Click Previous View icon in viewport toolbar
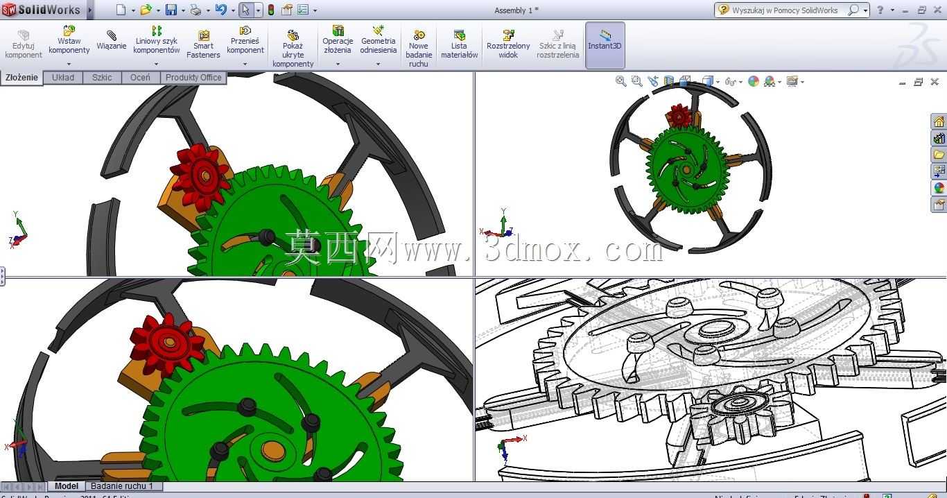947x498 pixels. [x=653, y=81]
